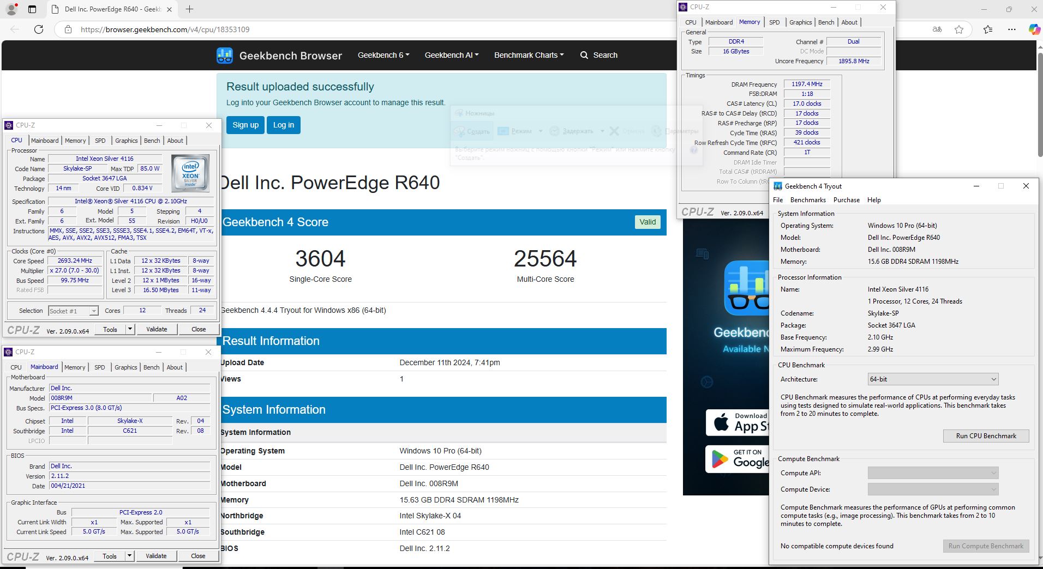The image size is (1043, 569).
Task: Click Run CPU Benchmark button
Action: tap(986, 436)
